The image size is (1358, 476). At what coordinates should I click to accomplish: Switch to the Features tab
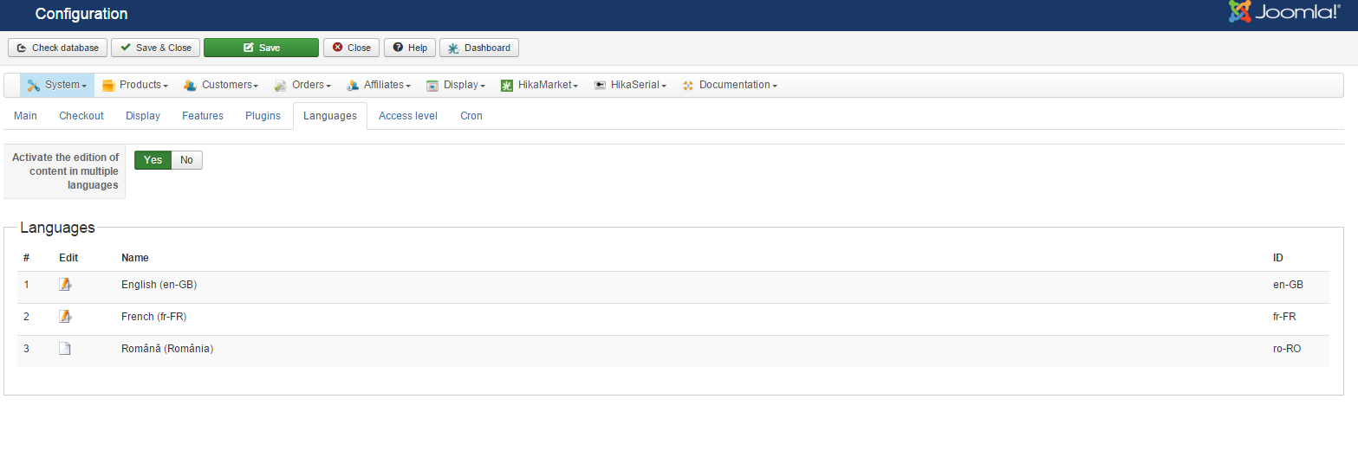pyautogui.click(x=203, y=116)
